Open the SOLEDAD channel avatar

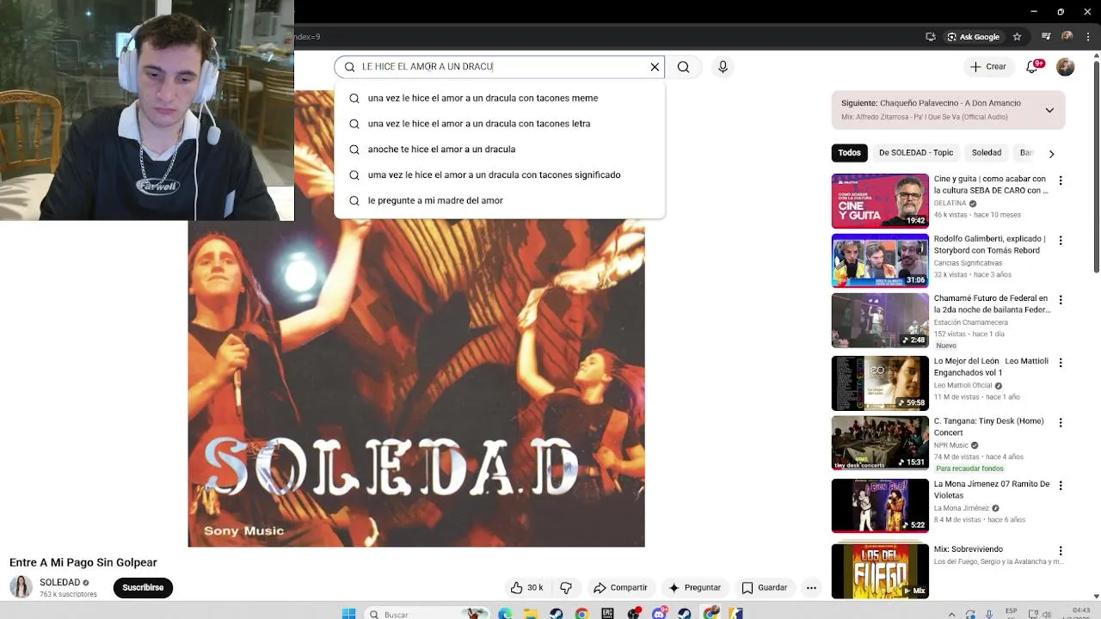[21, 587]
